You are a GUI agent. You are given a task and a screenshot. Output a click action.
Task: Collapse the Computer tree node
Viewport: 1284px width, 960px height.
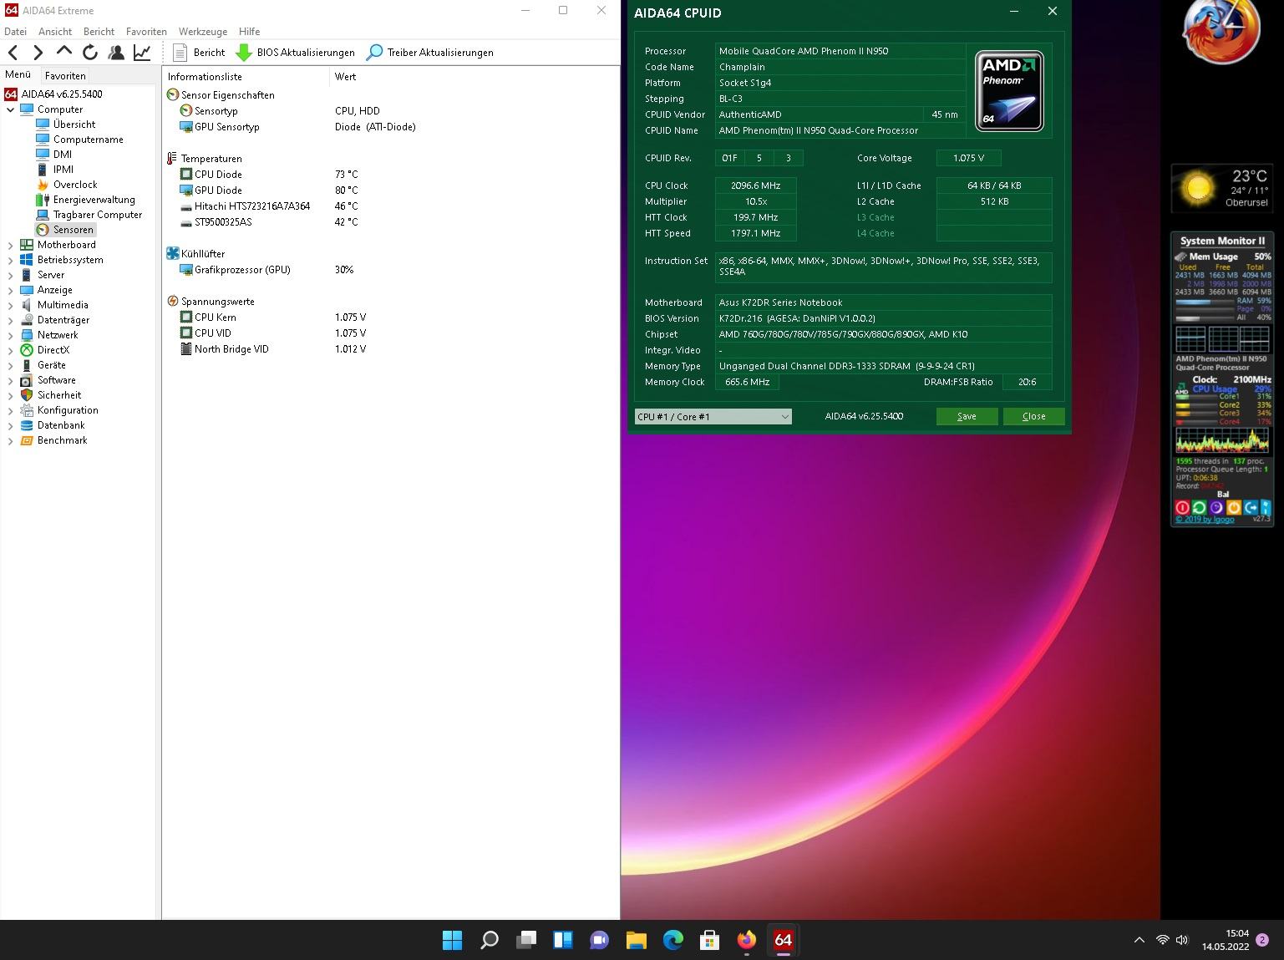point(10,109)
